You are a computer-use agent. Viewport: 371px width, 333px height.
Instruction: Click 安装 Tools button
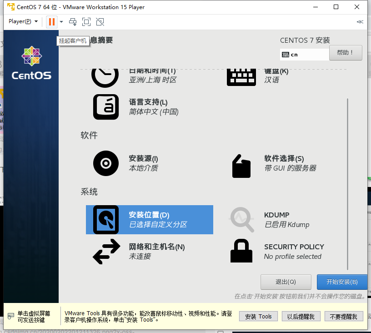coord(258,317)
